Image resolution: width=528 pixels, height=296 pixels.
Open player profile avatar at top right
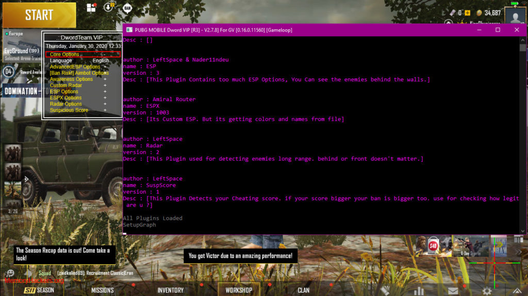click(x=515, y=16)
